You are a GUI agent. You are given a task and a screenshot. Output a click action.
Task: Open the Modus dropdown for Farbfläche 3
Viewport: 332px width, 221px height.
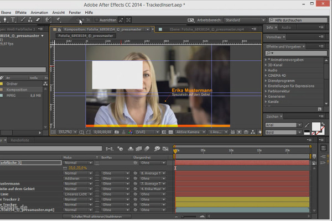point(78,163)
